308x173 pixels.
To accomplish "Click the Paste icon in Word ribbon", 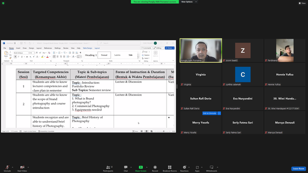I will 6,53.
